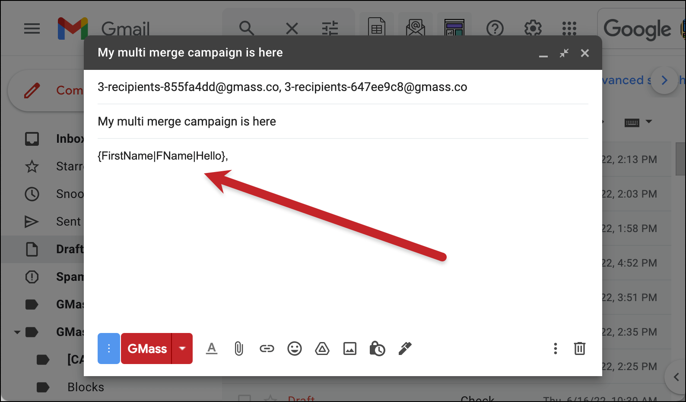This screenshot has height=402, width=686.
Task: Insert files using Google Drive icon
Action: (322, 349)
